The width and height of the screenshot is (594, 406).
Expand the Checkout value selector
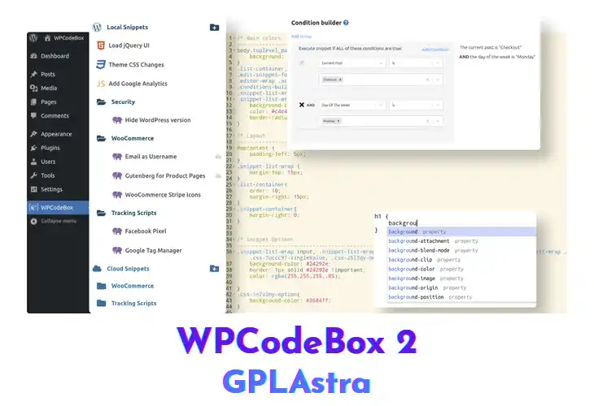[438, 80]
